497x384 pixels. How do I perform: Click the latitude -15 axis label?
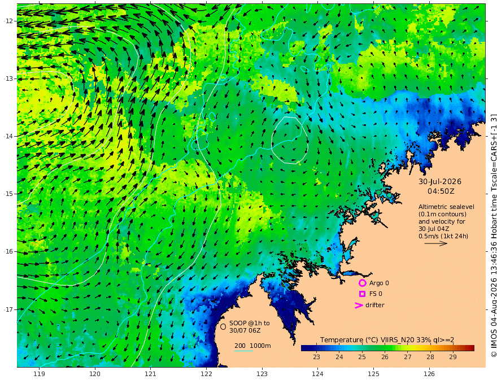pos(8,194)
